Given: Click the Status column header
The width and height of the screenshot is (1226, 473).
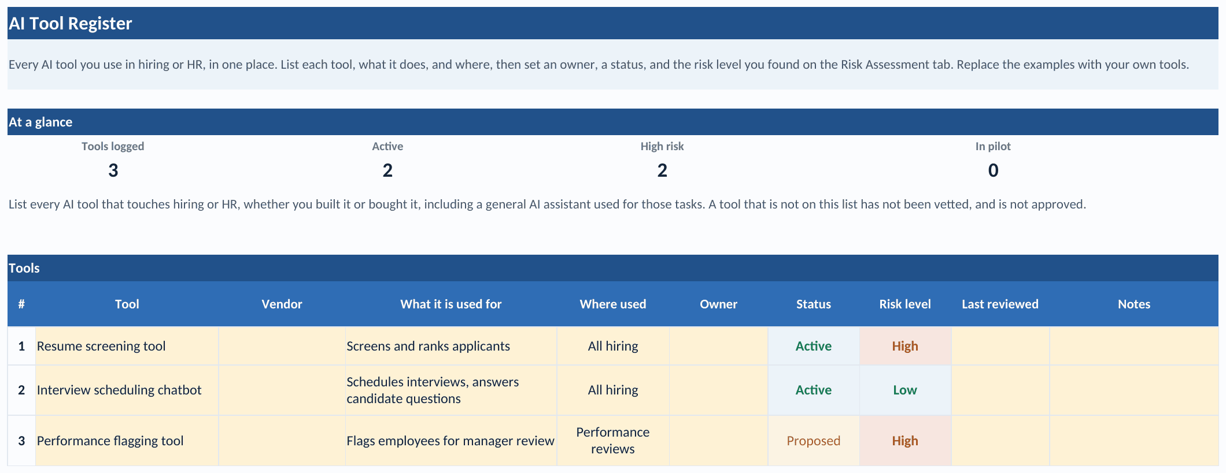Looking at the screenshot, I should (814, 304).
